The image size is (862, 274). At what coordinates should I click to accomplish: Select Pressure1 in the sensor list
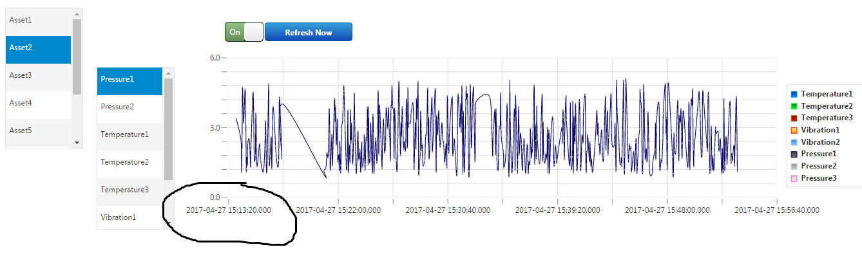pyautogui.click(x=129, y=80)
